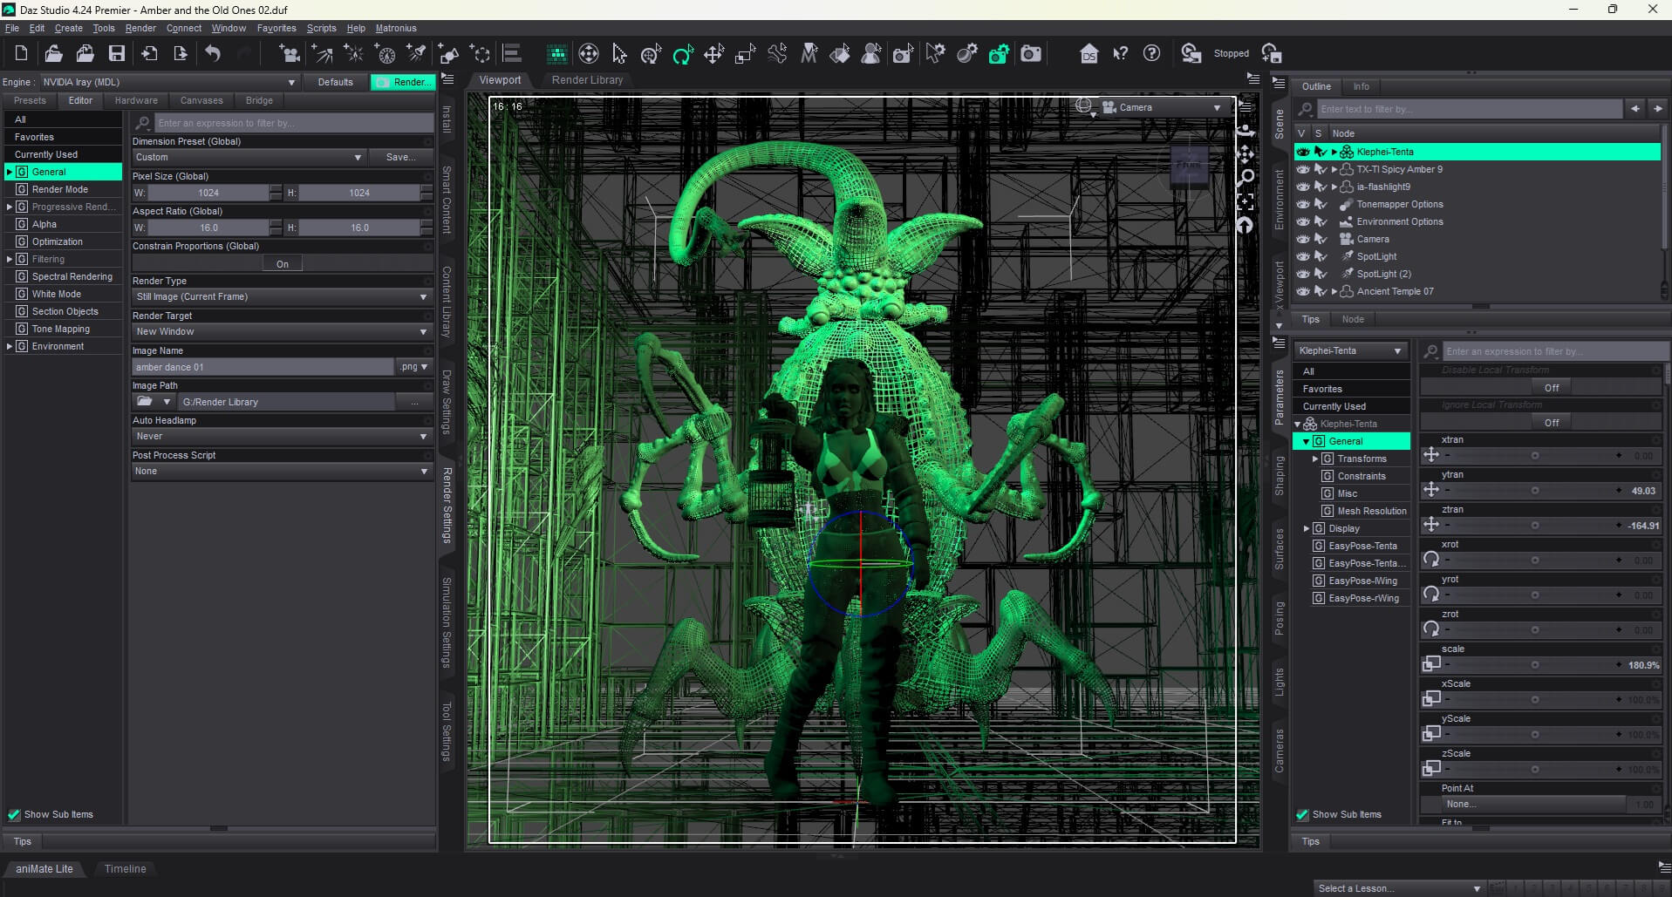Image resolution: width=1672 pixels, height=897 pixels.
Task: Uncheck Show Sub Items in Render Settings
Action: click(x=14, y=815)
